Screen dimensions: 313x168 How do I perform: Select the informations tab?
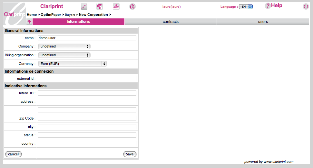78,22
